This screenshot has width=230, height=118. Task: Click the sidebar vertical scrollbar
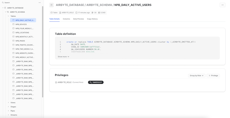point(43,52)
